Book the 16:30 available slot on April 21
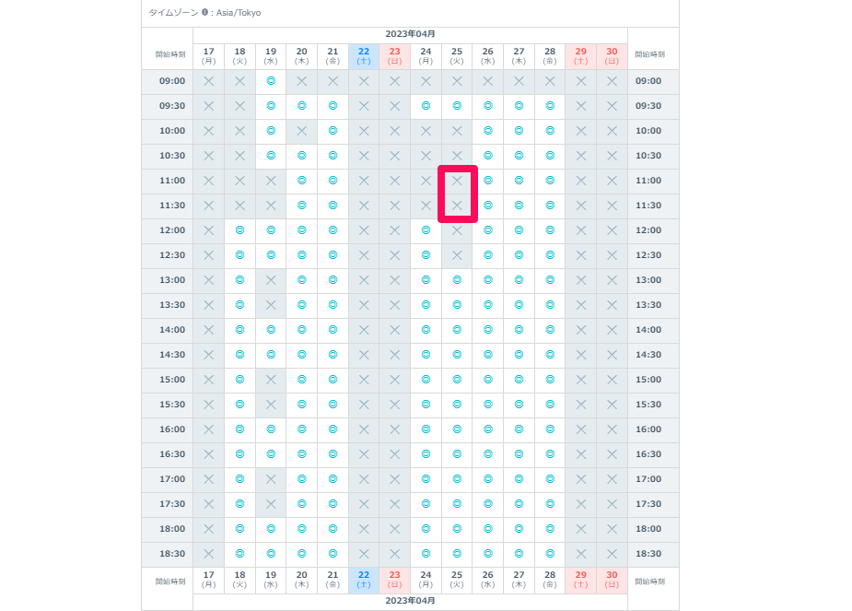This screenshot has height=611, width=852. pos(333,454)
